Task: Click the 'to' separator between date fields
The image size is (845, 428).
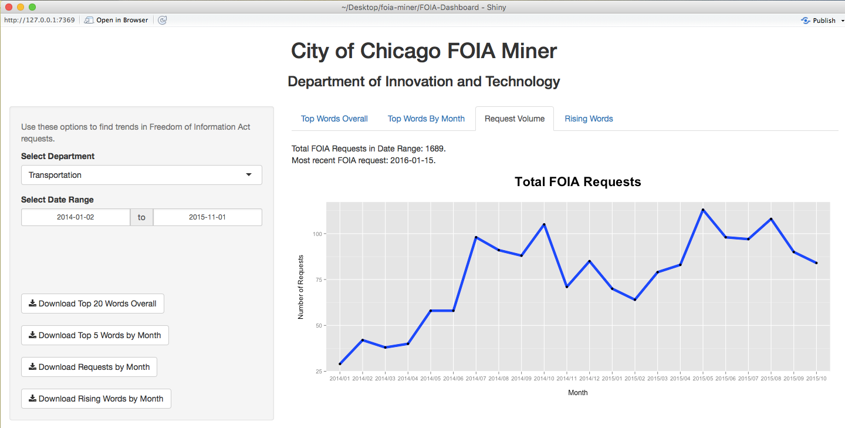Action: coord(141,217)
